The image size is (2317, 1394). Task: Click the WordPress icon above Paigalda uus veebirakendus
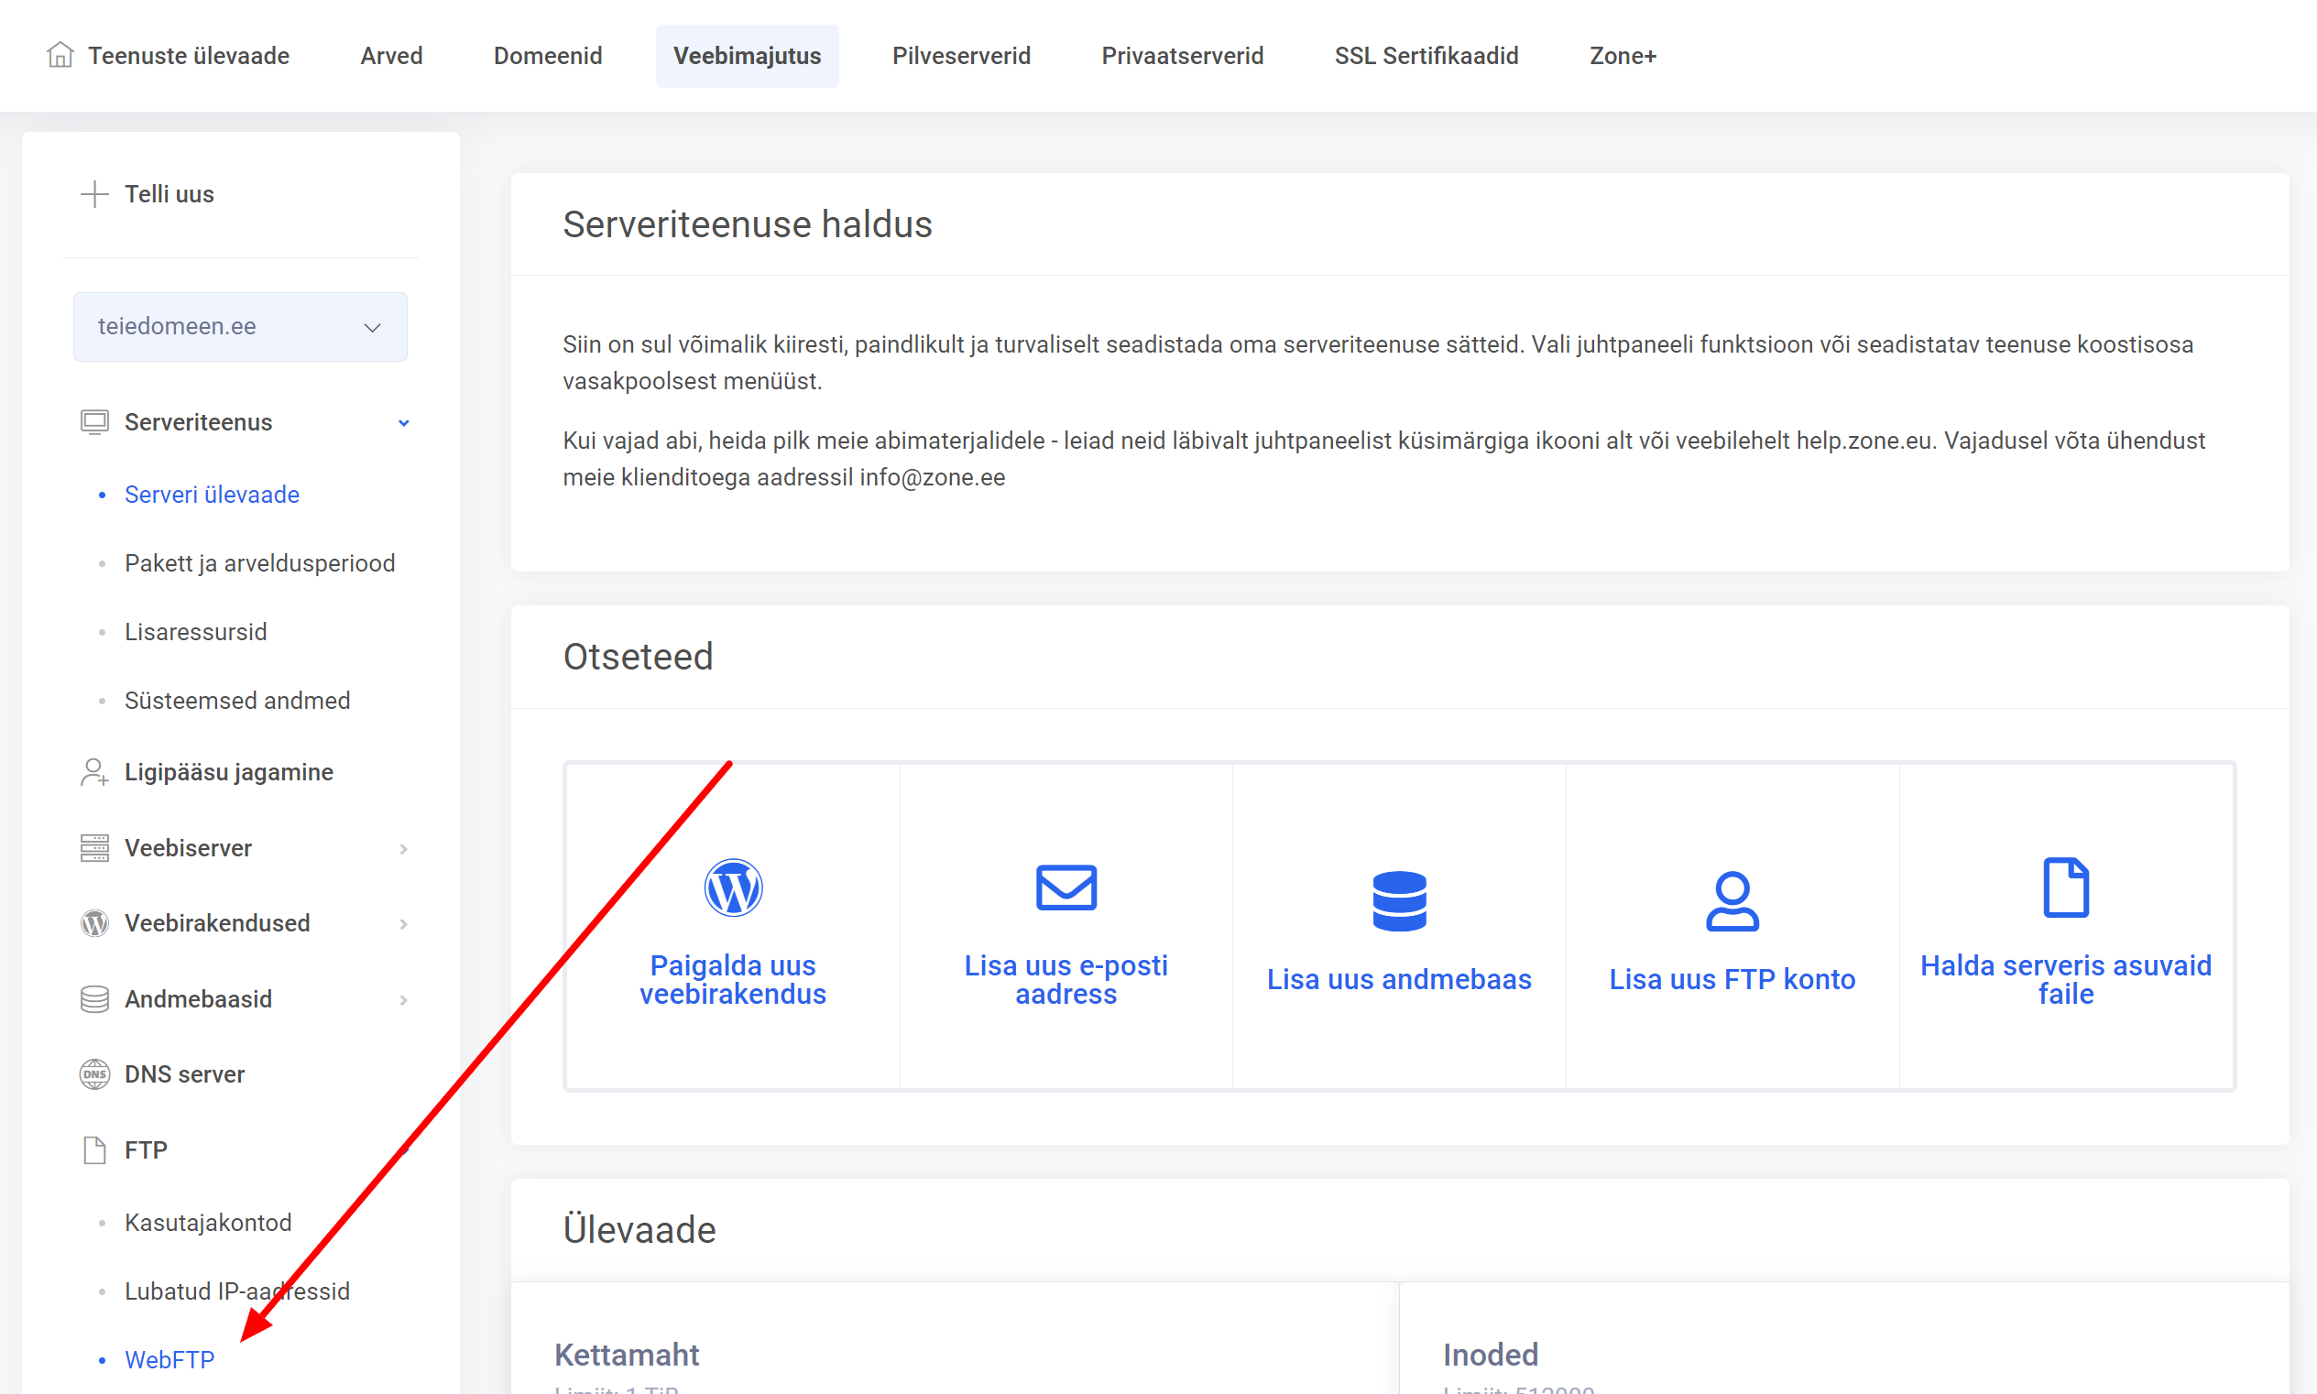pos(735,887)
